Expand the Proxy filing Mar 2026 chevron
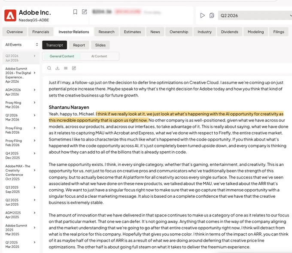Image resolution: width=292 pixels, height=253 pixels. 35,102
